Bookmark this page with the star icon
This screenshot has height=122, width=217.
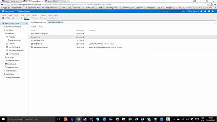[208, 4]
